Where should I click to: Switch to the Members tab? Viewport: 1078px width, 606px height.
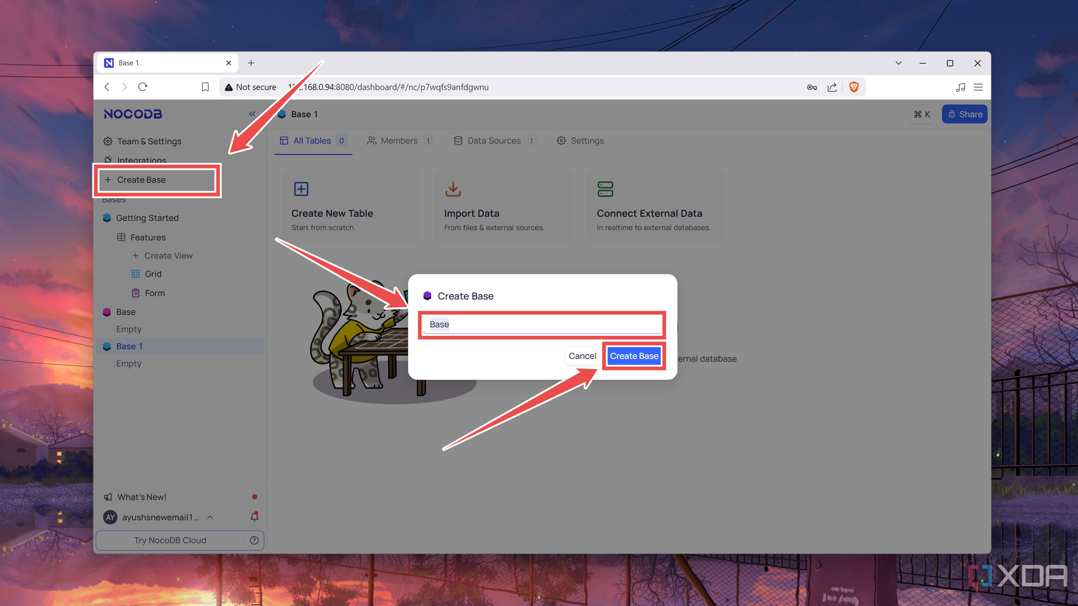(x=399, y=141)
